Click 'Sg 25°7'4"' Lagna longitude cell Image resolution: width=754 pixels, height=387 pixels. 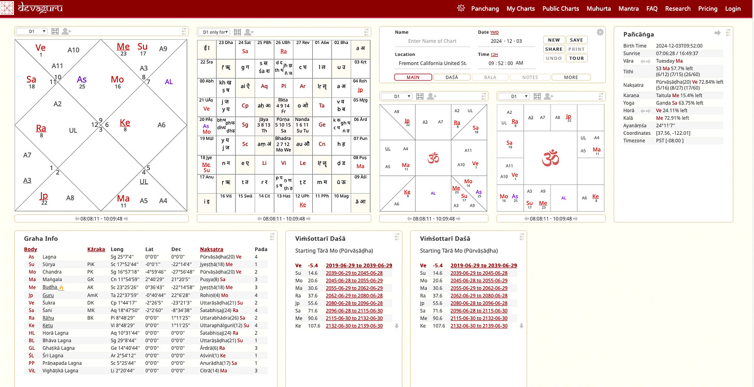click(x=122, y=257)
